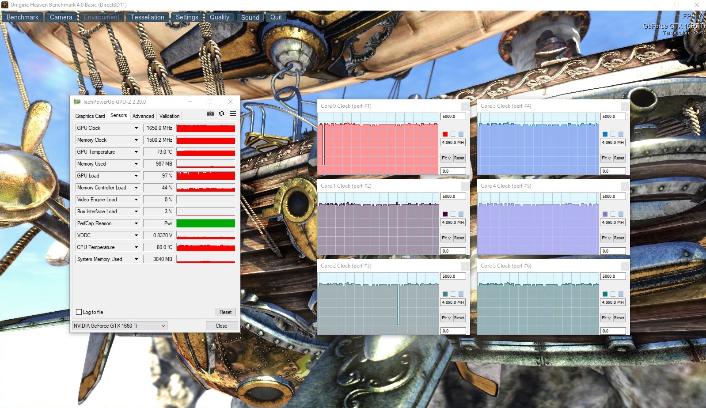Click Fit y in Core 3 Clock panel

click(606, 158)
